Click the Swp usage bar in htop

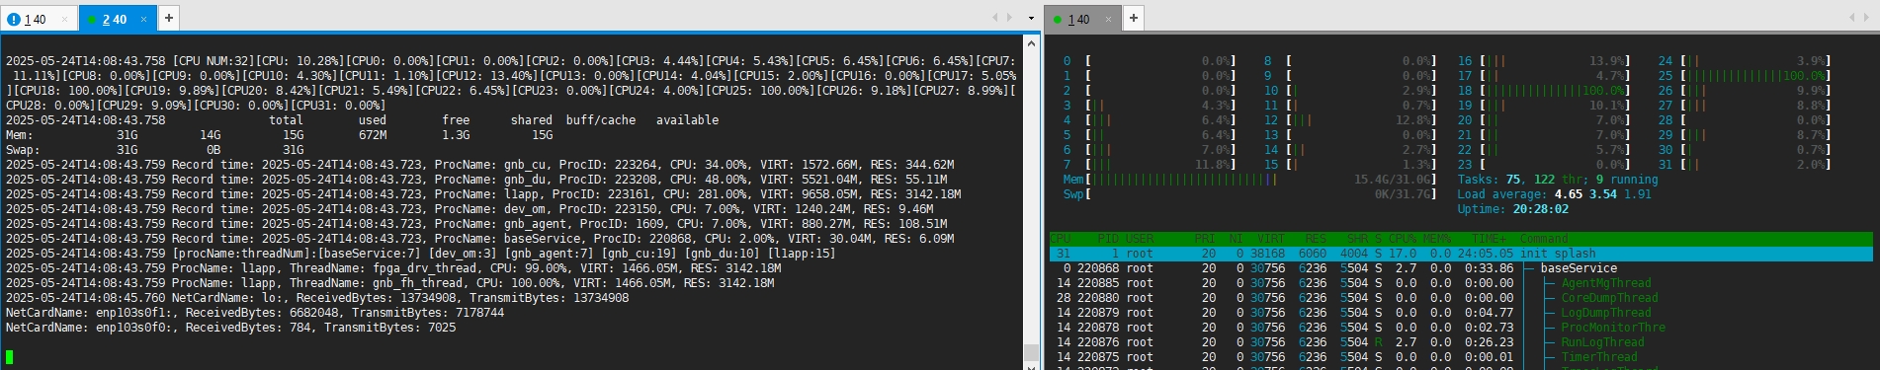click(1249, 194)
